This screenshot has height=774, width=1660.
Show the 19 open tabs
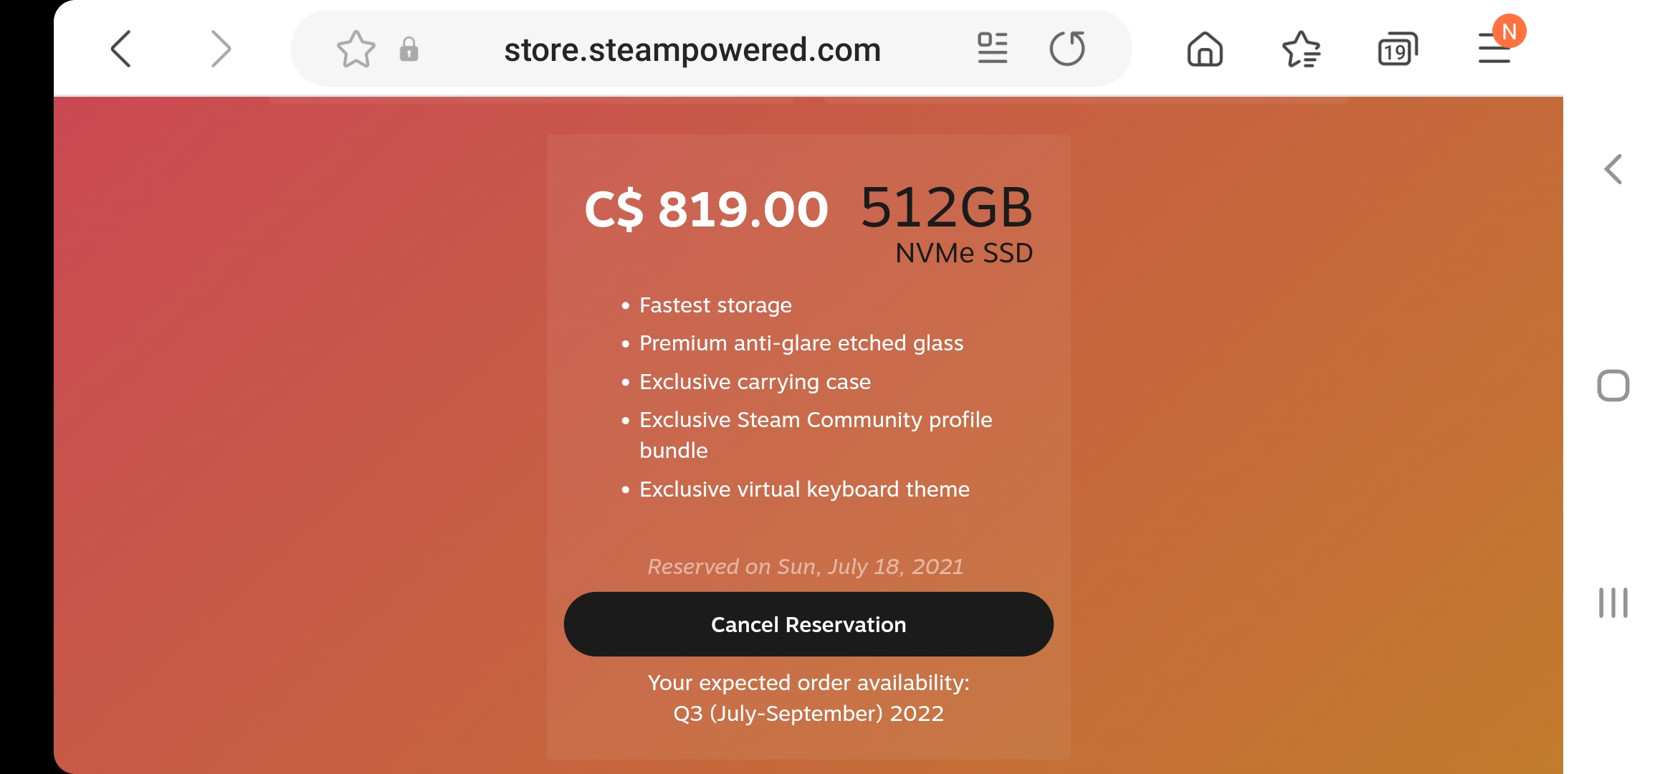[x=1397, y=49]
